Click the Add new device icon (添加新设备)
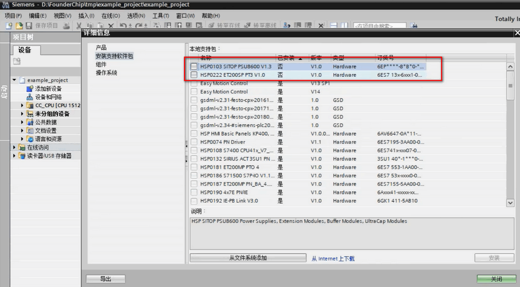This screenshot has height=287, width=520. point(30,89)
